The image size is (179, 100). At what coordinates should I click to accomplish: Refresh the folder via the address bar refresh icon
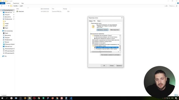tap(167, 6)
